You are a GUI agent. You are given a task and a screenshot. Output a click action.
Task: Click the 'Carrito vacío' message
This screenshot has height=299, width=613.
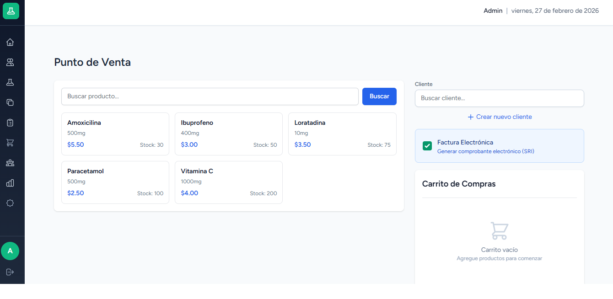click(500, 250)
